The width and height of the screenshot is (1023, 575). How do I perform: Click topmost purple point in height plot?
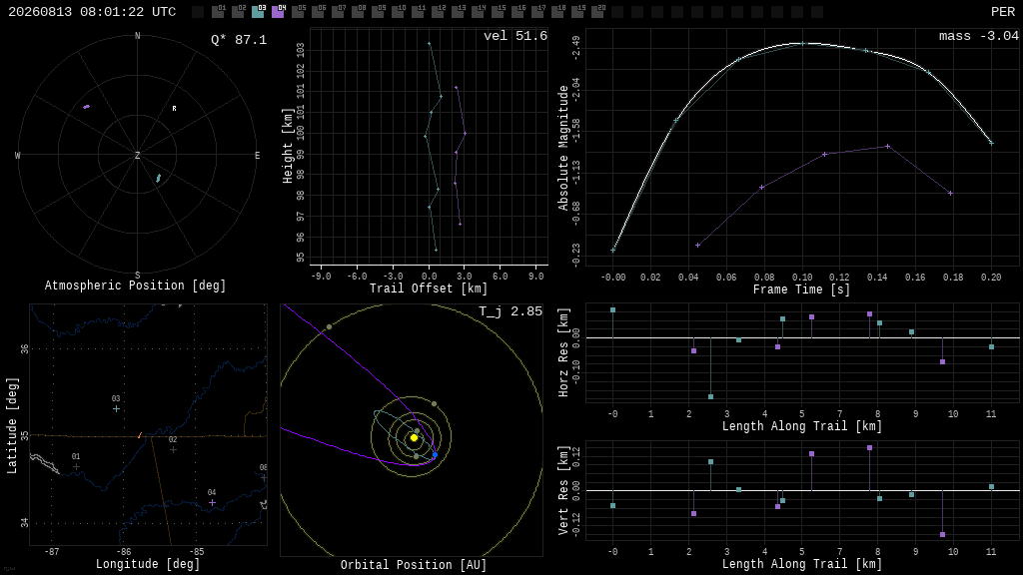456,88
